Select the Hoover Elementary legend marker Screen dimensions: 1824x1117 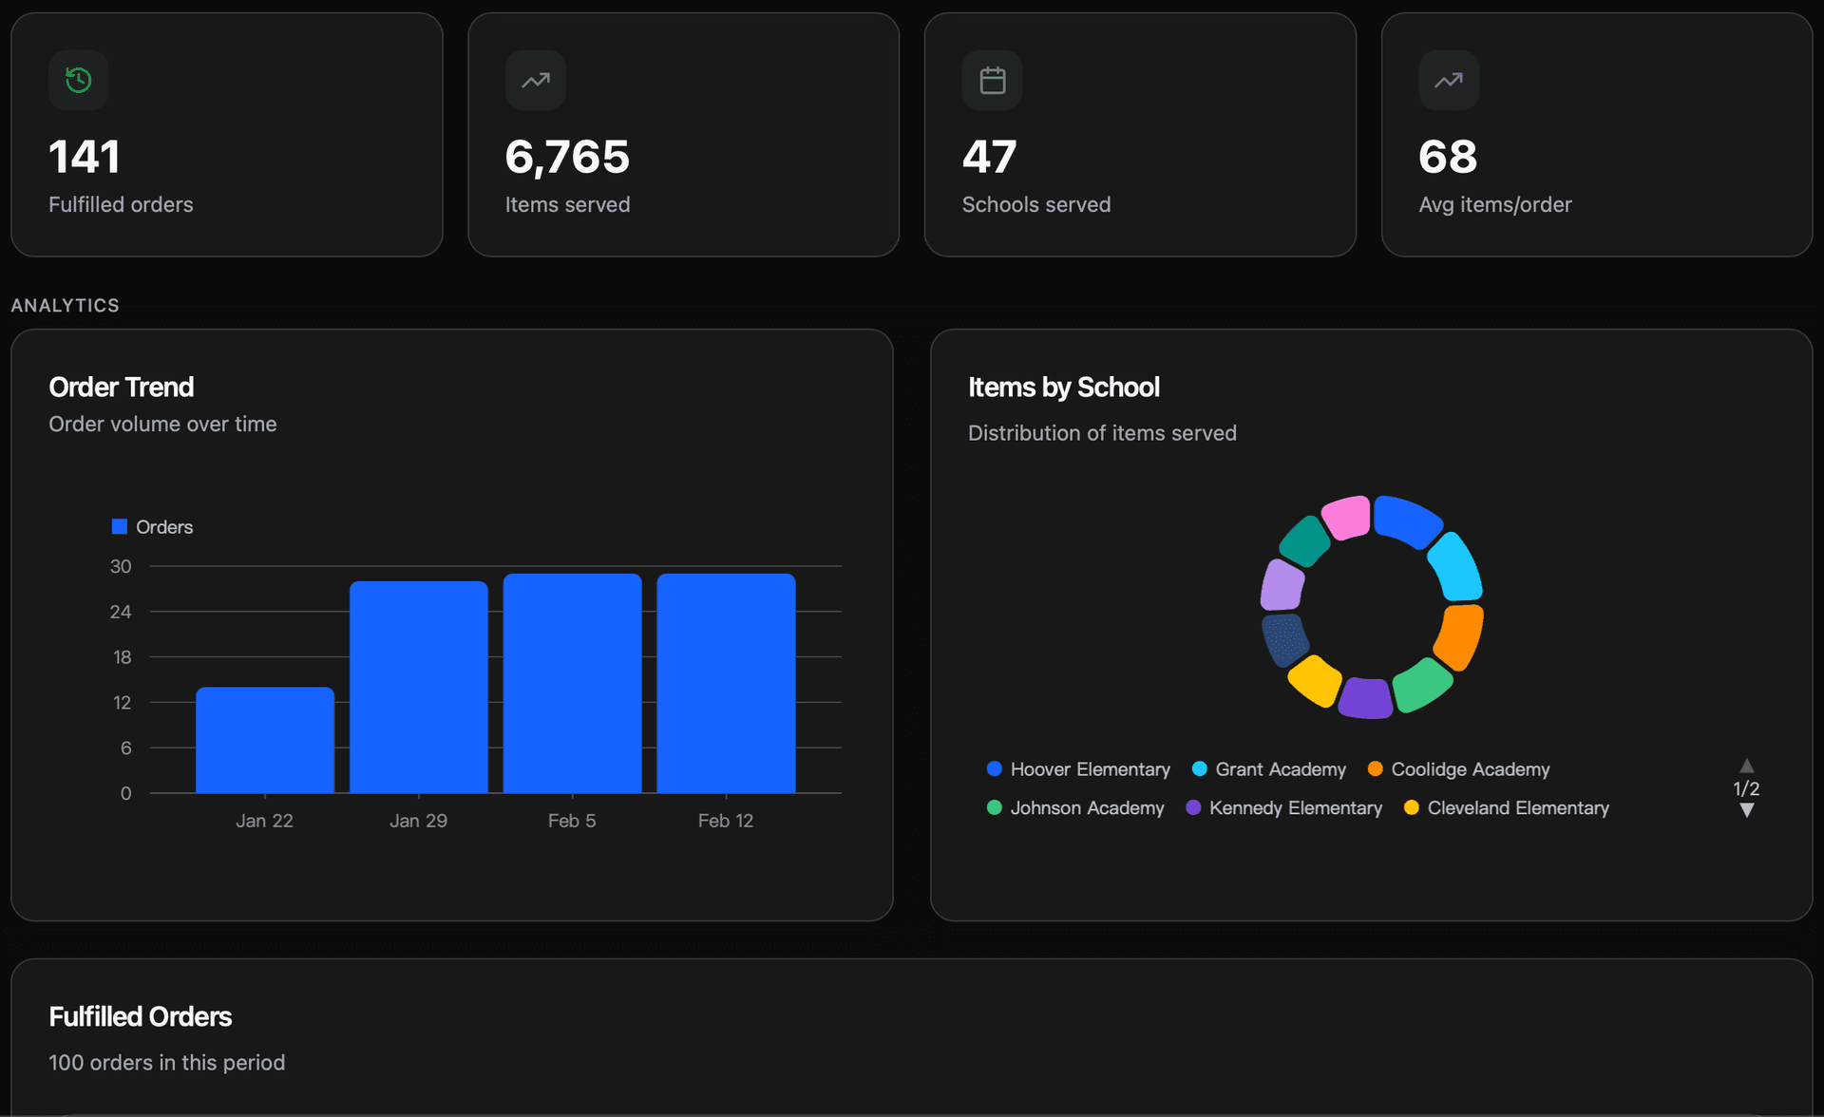click(x=994, y=768)
